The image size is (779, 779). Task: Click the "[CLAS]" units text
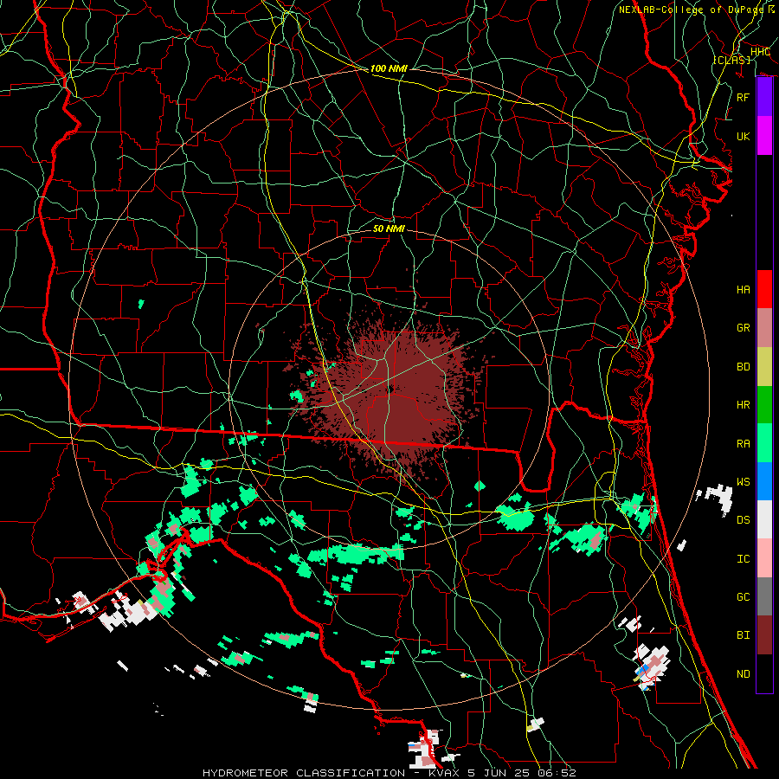point(731,60)
